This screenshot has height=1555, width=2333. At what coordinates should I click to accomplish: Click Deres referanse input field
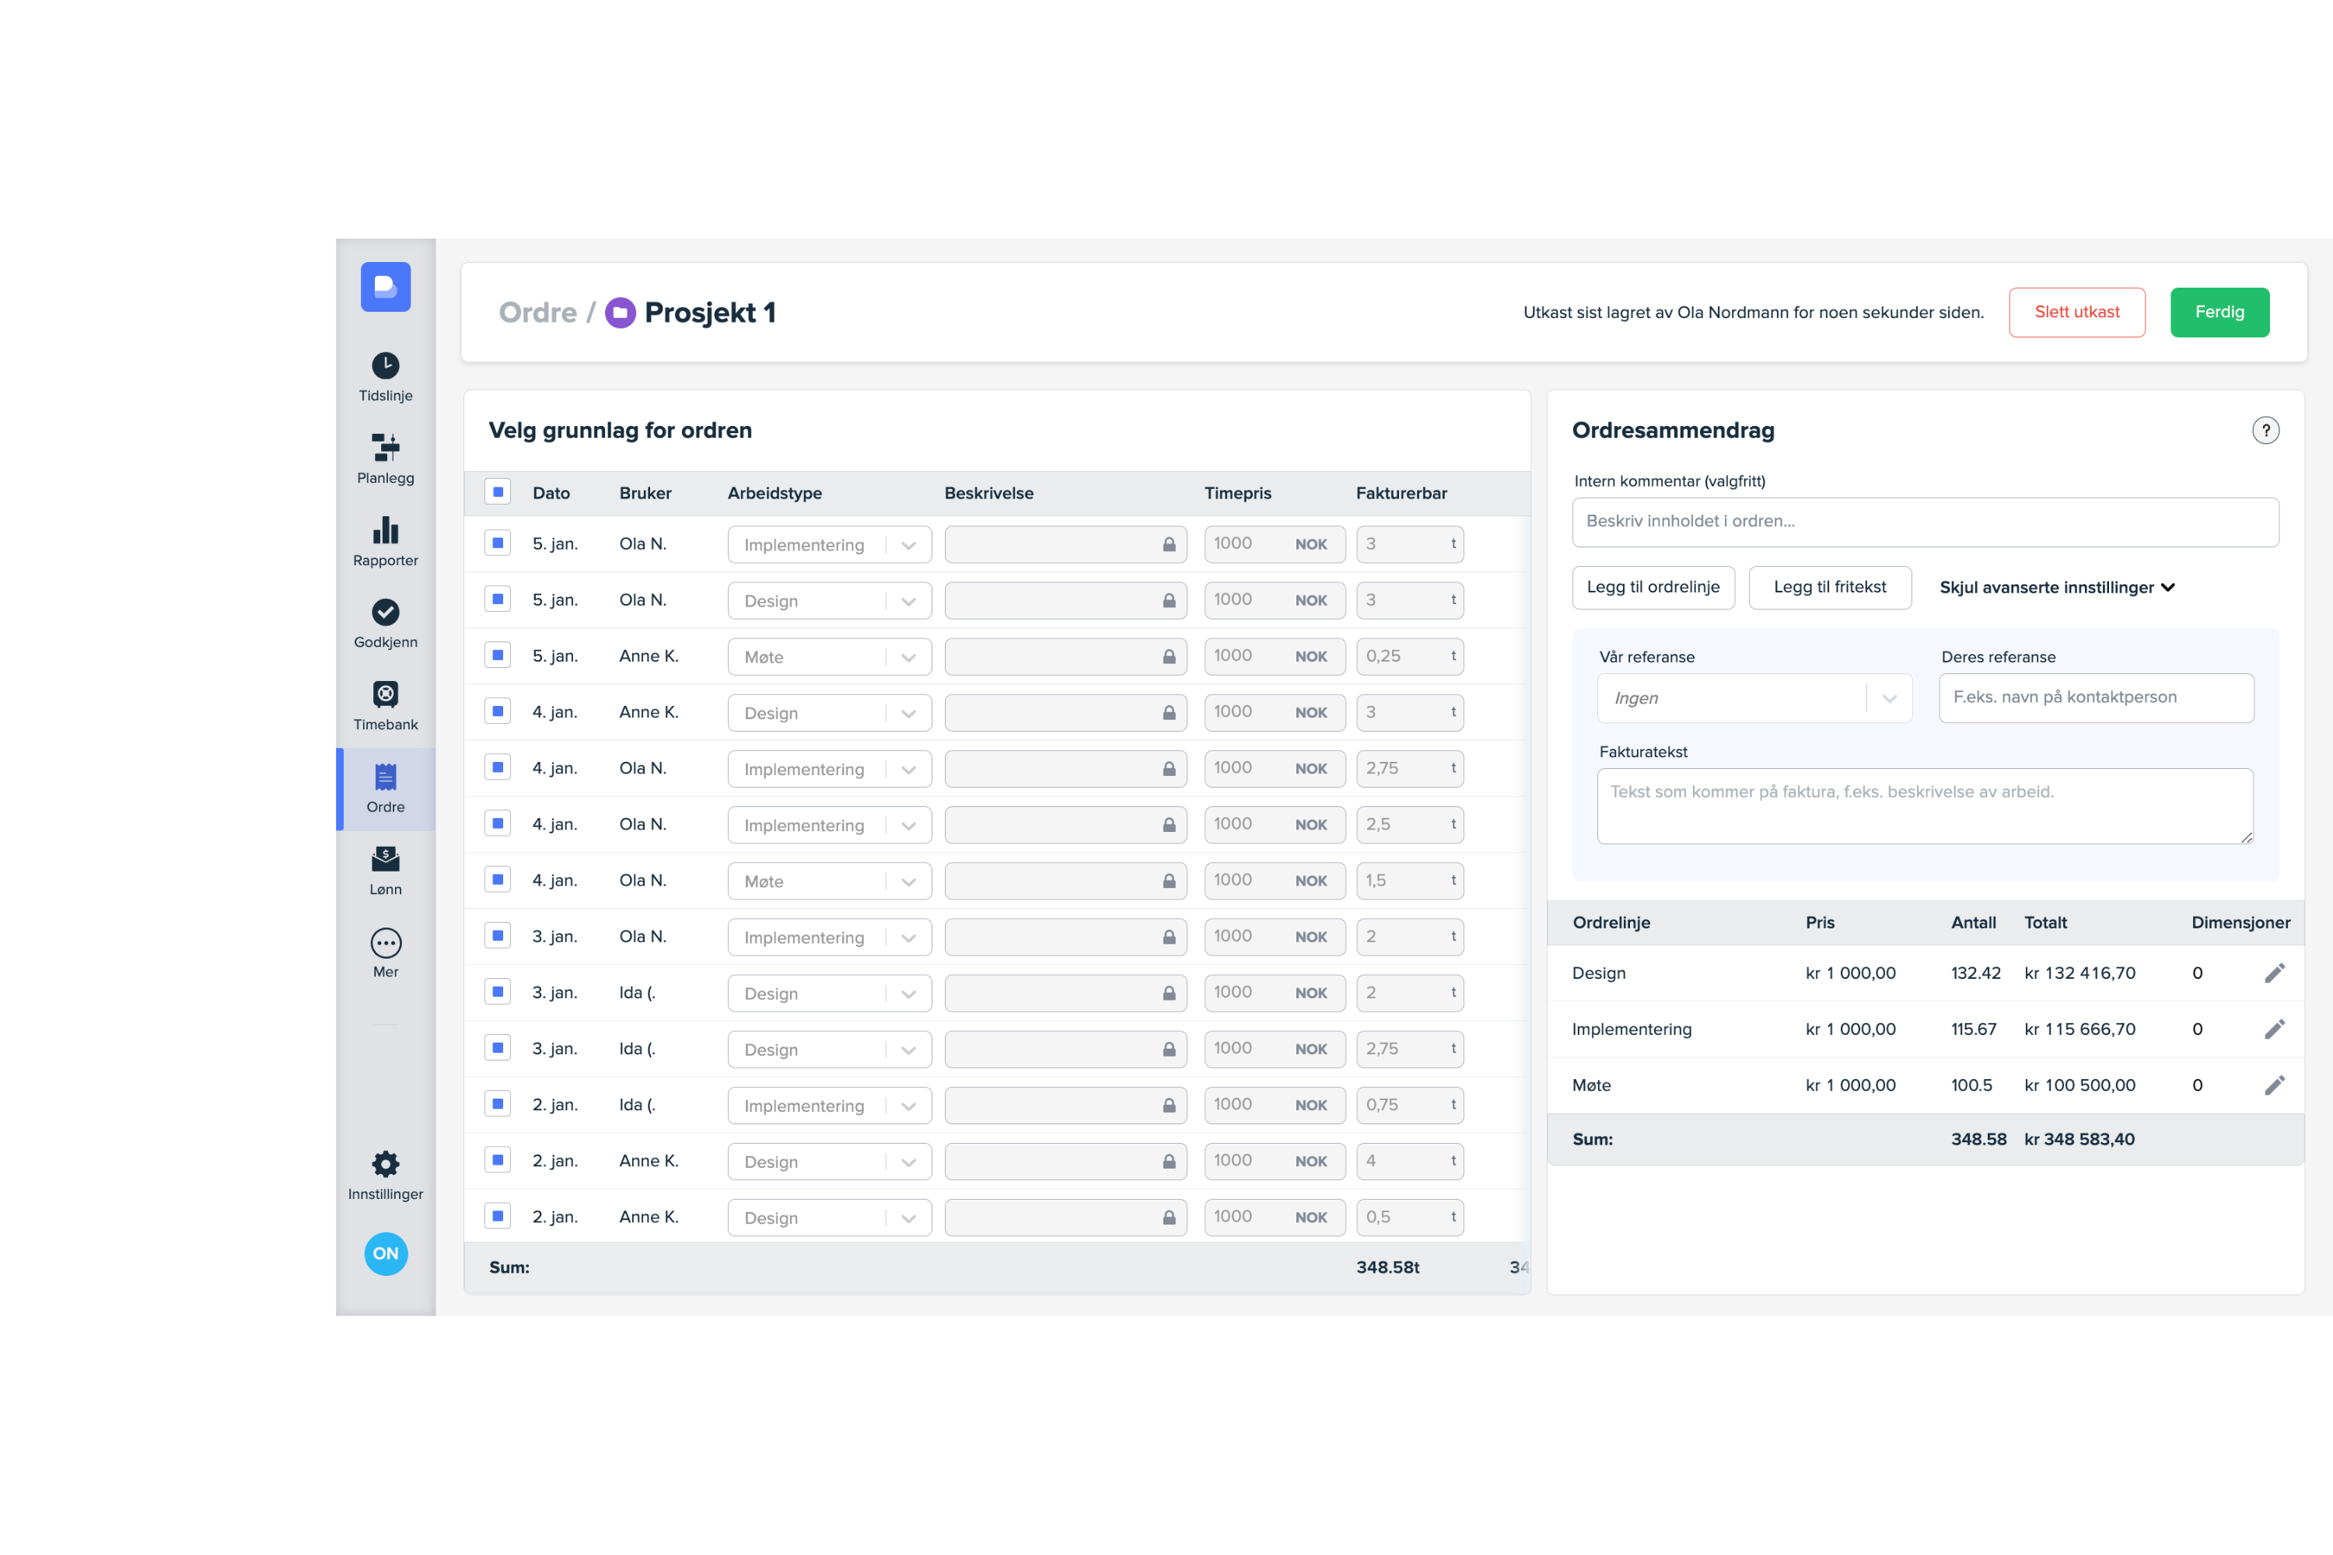tap(2096, 698)
